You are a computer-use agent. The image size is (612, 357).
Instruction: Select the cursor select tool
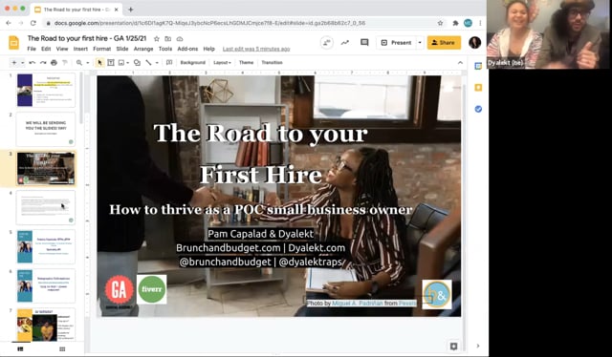[99, 62]
